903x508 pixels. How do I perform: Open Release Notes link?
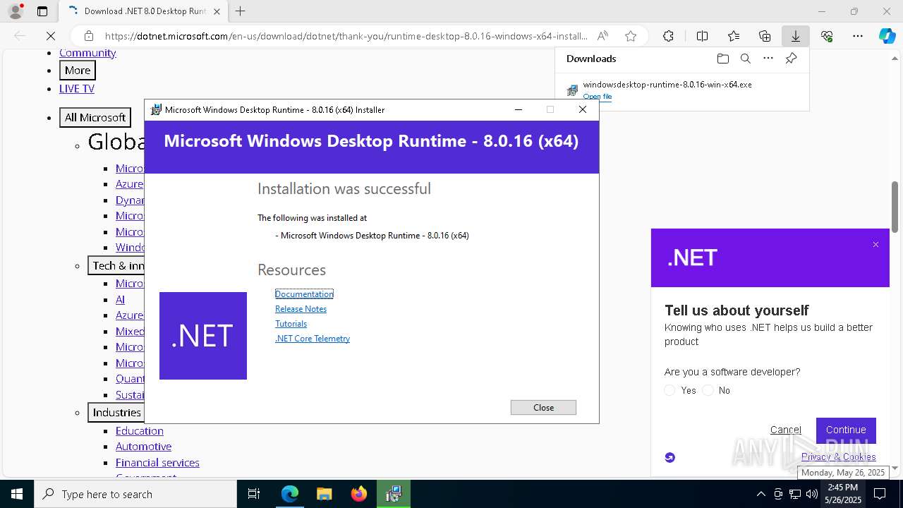pos(301,308)
